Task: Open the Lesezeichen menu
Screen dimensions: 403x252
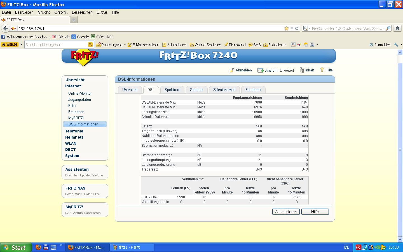Action: coord(82,12)
